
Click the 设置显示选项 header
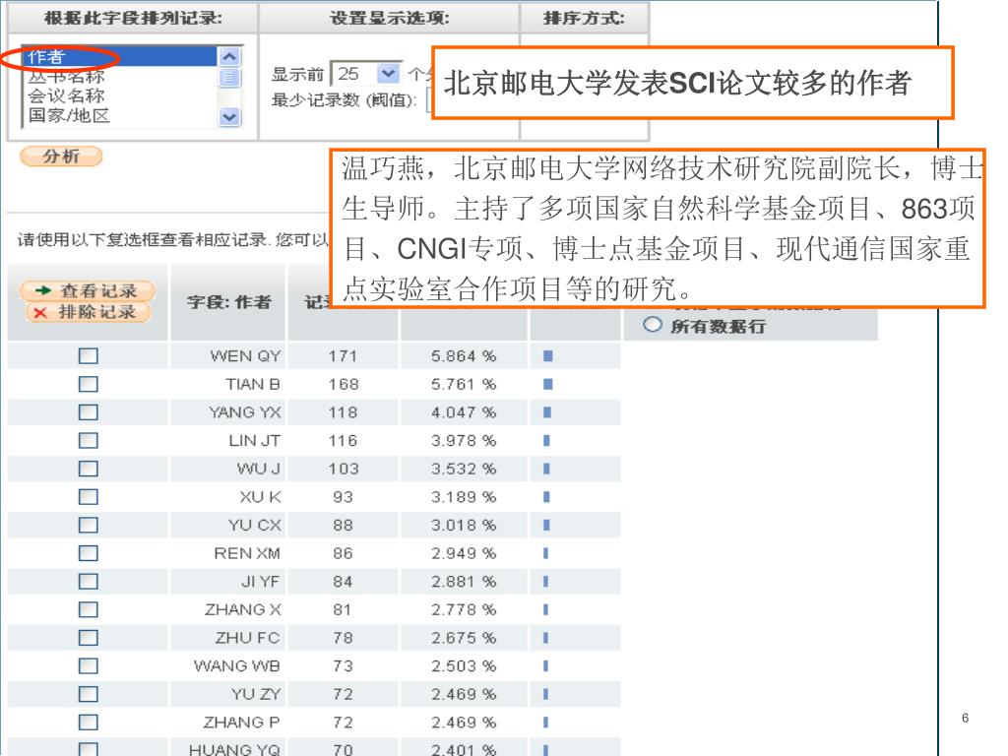[390, 18]
